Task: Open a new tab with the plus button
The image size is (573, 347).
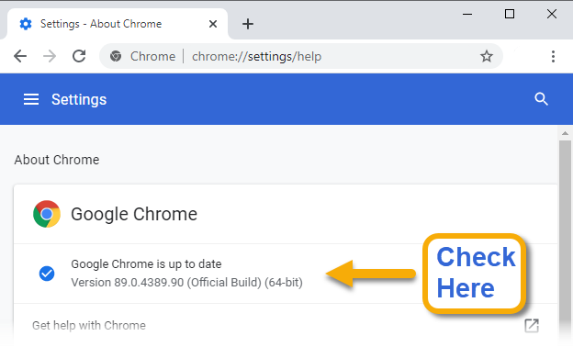Action: (248, 24)
